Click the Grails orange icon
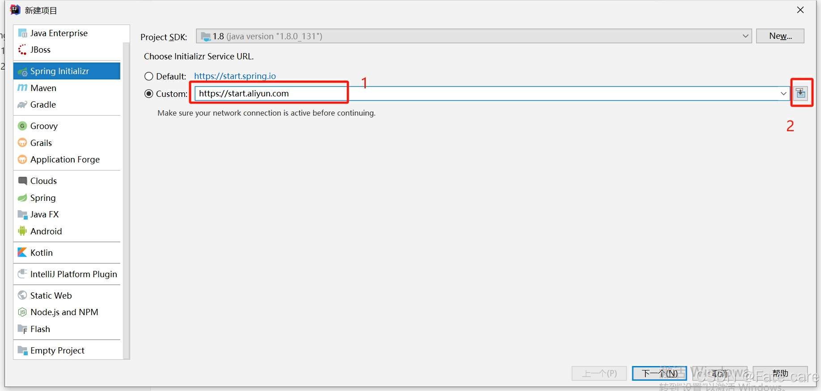The image size is (821, 391). 22,143
